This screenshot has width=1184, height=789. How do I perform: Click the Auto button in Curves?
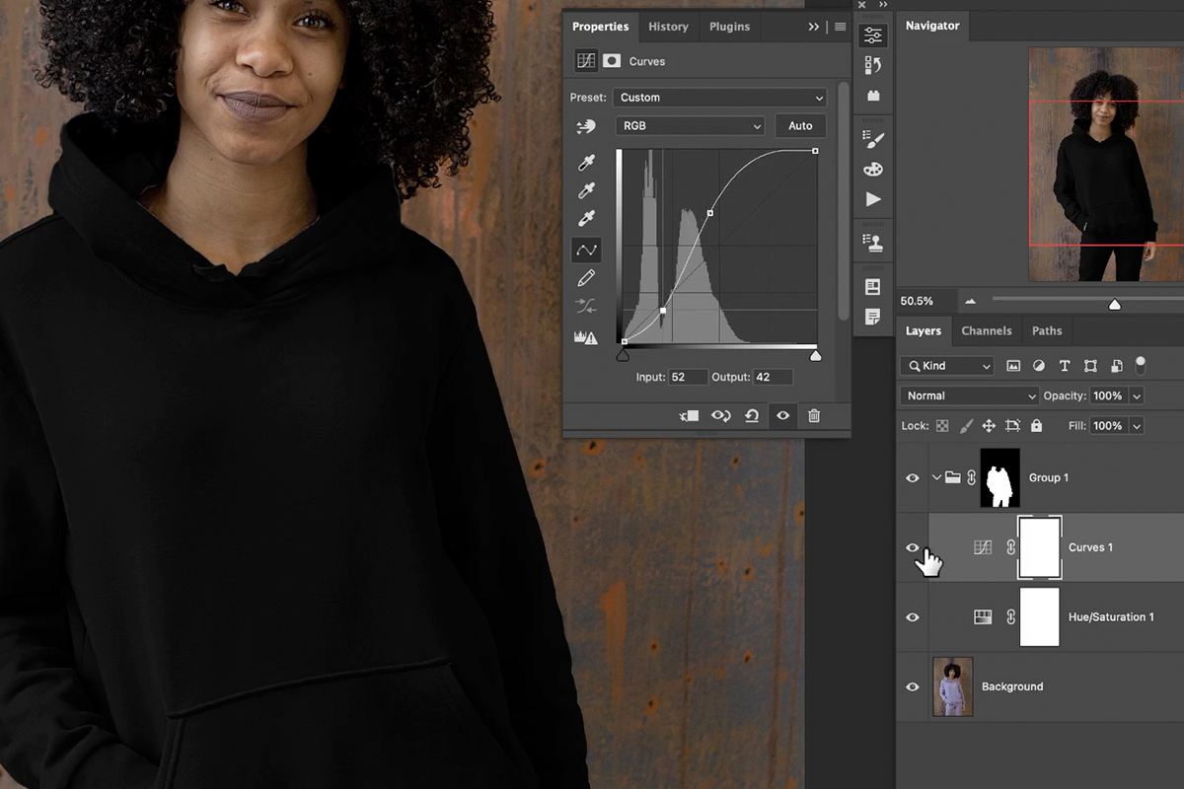(x=800, y=125)
